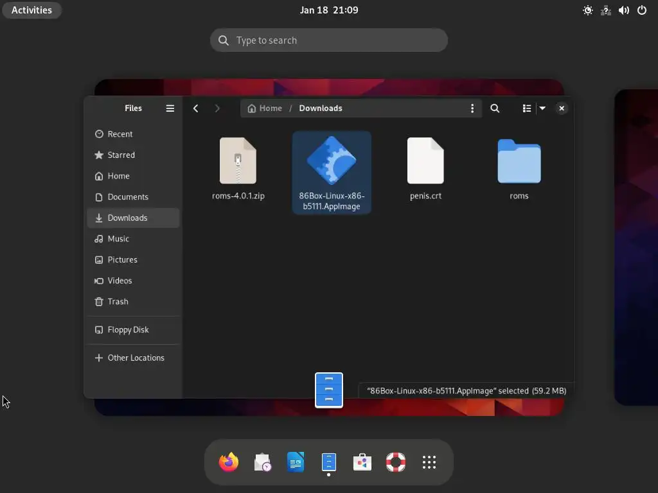Open Software store from the dock
The height and width of the screenshot is (493, 658).
[x=362, y=462]
